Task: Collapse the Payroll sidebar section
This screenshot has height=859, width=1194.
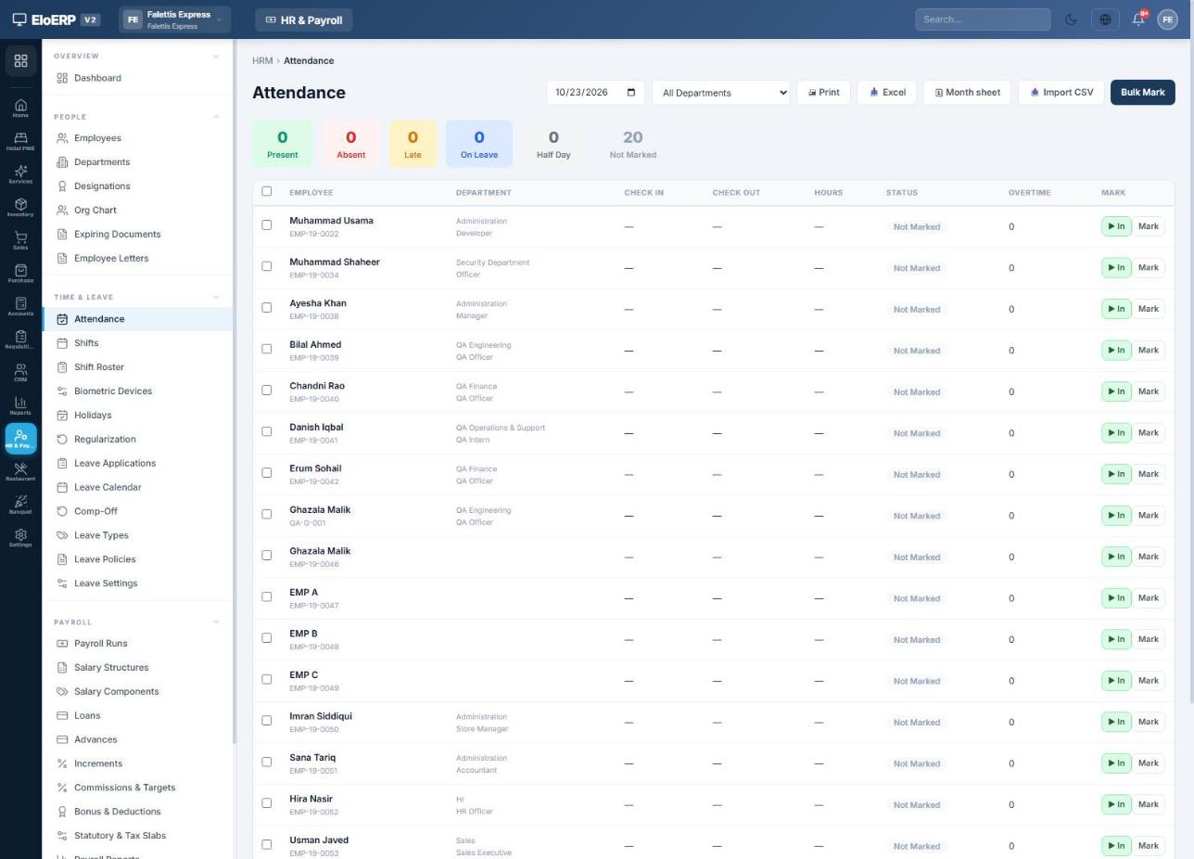Action: point(216,622)
